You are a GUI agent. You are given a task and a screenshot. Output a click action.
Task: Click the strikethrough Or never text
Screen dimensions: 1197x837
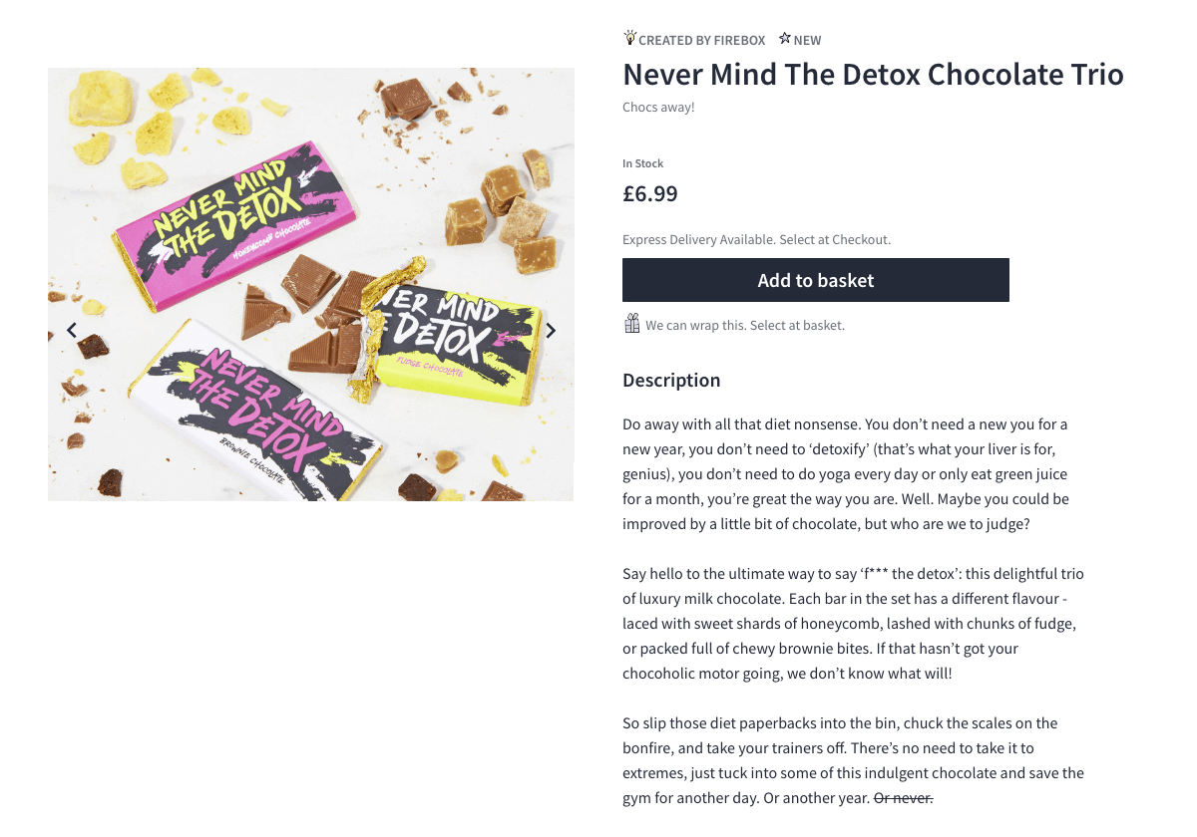click(904, 797)
